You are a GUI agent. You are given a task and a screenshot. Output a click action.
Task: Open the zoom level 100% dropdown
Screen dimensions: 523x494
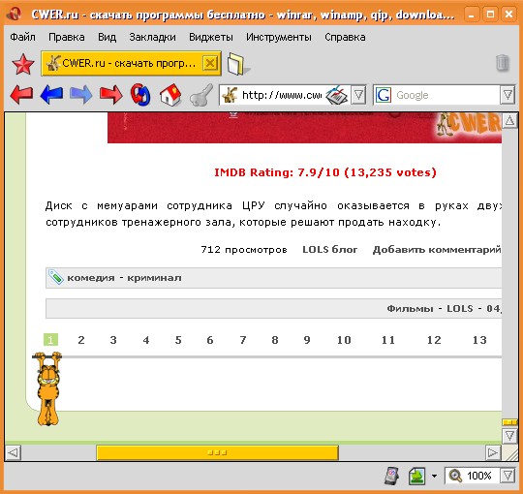click(508, 476)
